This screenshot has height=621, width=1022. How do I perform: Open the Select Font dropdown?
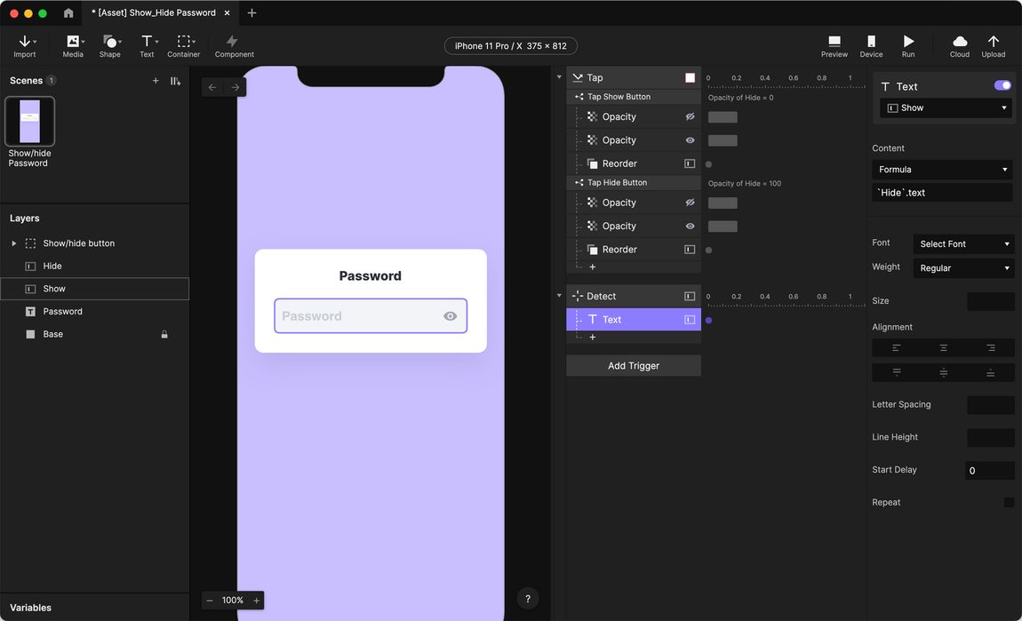(963, 243)
